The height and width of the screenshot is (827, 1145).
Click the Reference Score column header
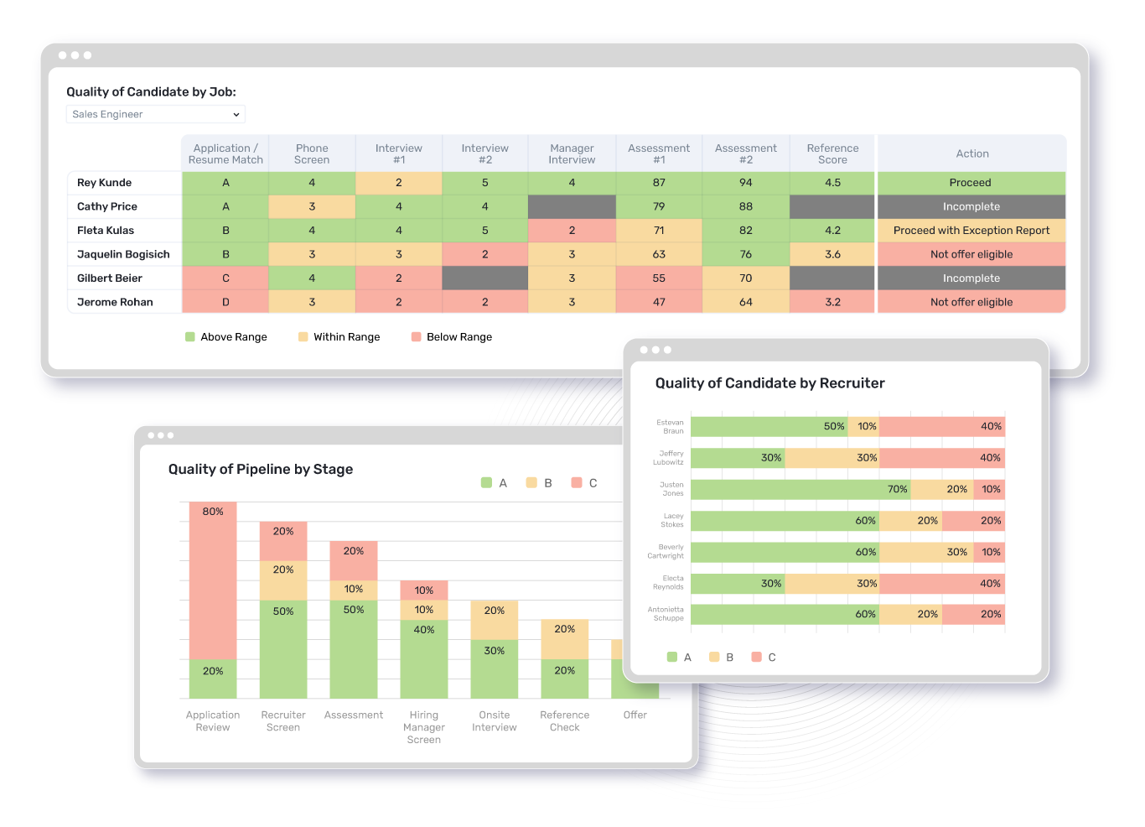pos(832,153)
